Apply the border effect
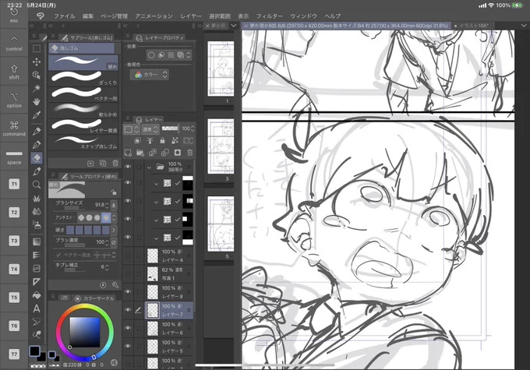The height and width of the screenshot is (370, 530). [x=151, y=55]
